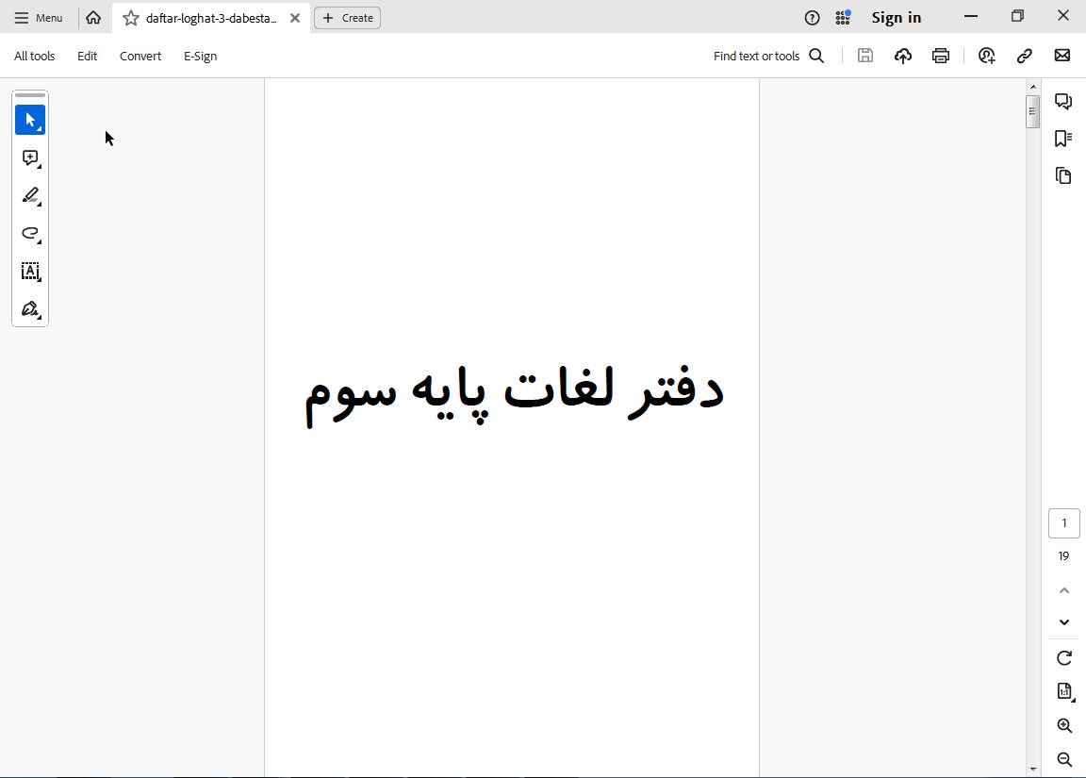Select the freehand Draw loop tool
The image size is (1086, 778).
click(x=30, y=234)
